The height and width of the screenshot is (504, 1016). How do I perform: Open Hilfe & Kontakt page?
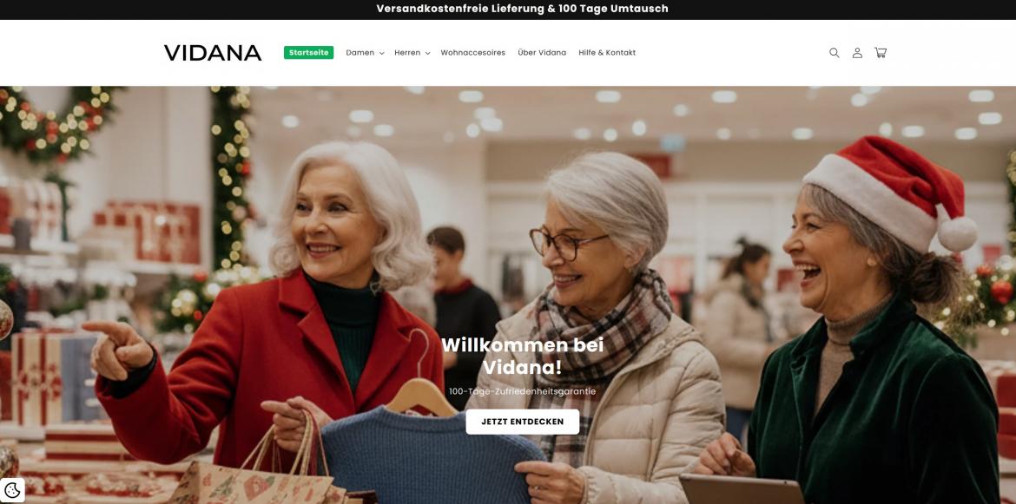pyautogui.click(x=607, y=53)
